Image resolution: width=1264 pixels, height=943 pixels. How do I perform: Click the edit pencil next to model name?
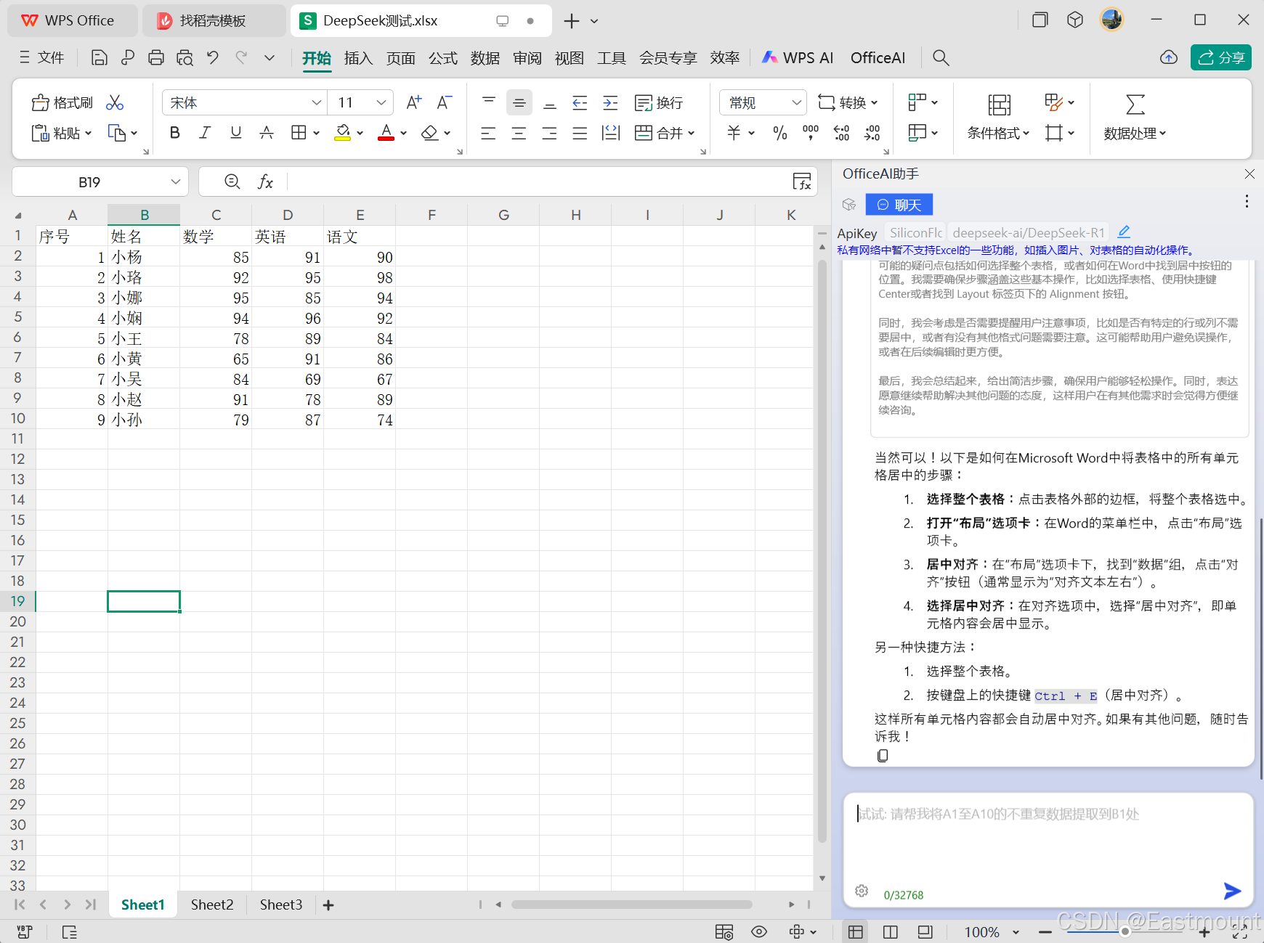coord(1124,232)
